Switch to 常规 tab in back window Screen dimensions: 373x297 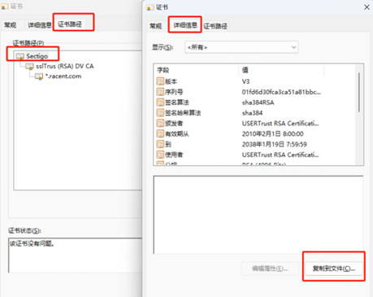tap(10, 25)
